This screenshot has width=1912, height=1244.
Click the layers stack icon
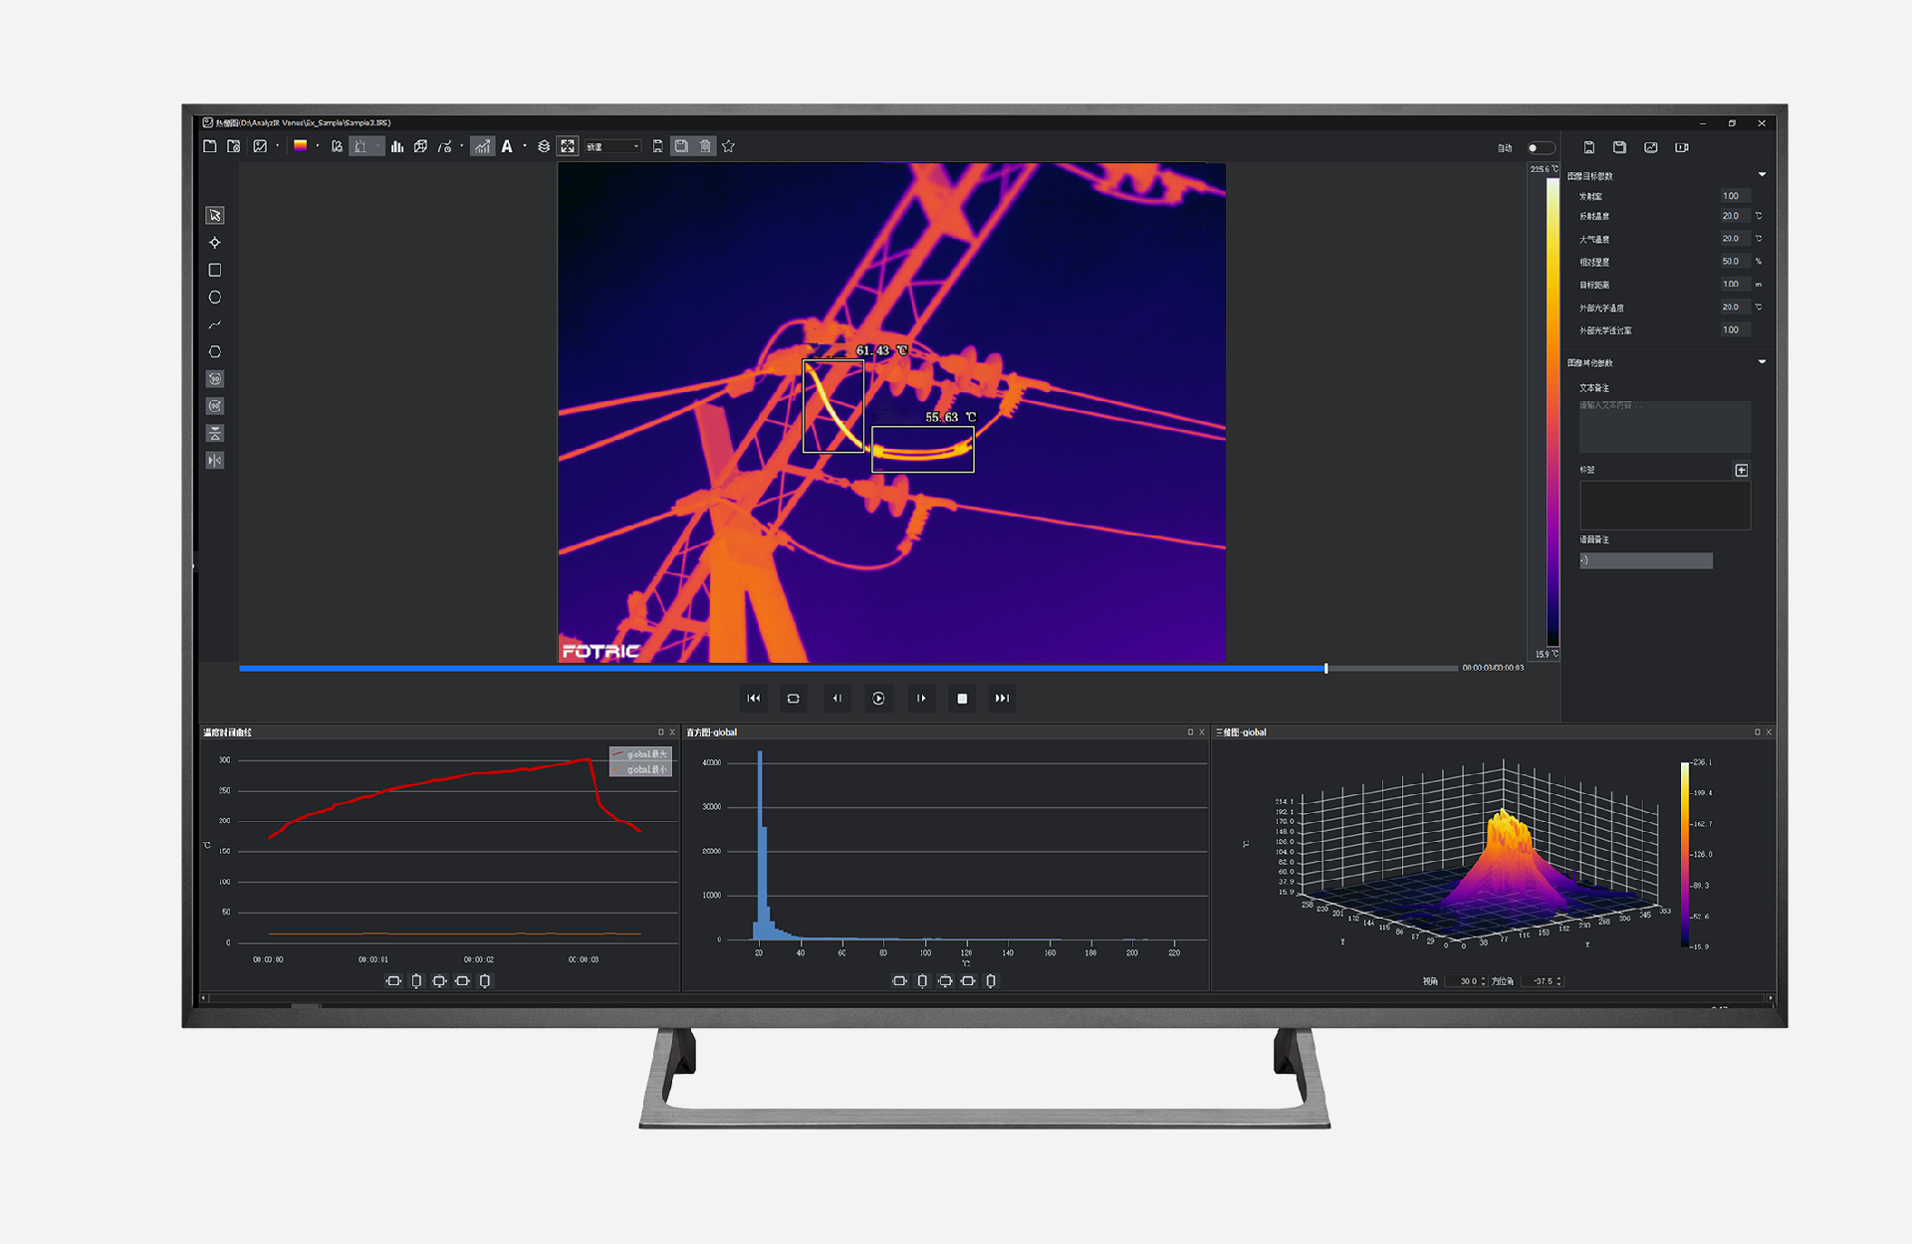(544, 146)
